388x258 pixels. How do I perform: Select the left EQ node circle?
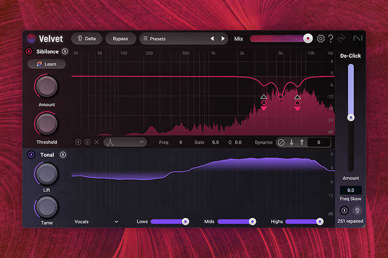pos(264,103)
